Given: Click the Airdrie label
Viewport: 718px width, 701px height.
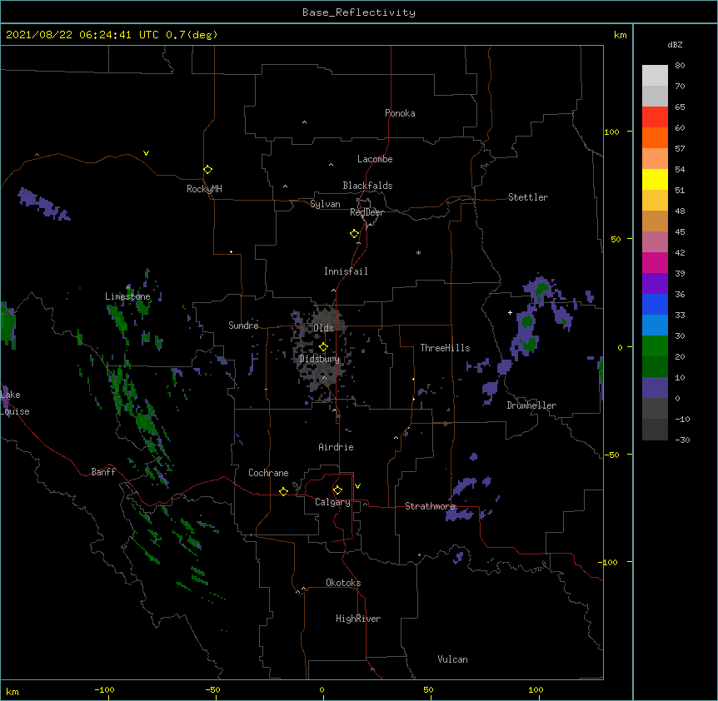Looking at the screenshot, I should pyautogui.click(x=337, y=447).
